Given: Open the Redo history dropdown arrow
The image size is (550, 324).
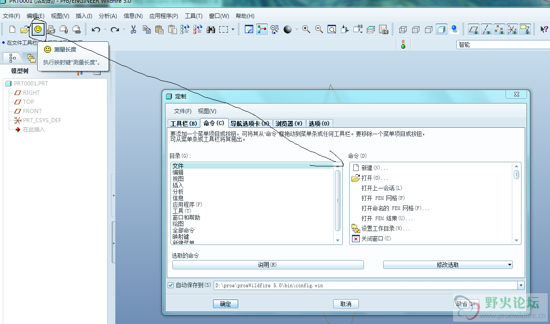Looking at the screenshot, I should 124,29.
